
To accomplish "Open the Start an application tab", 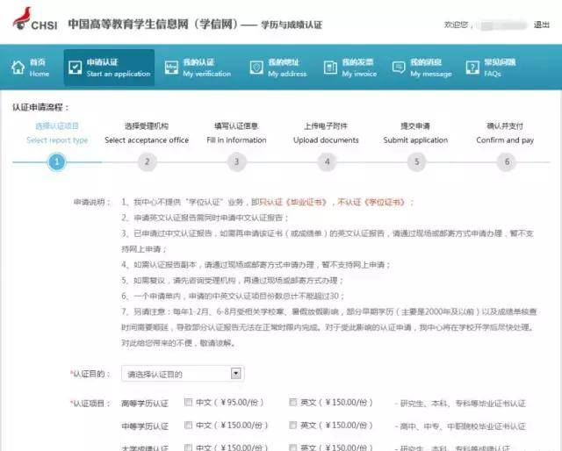I will tap(109, 68).
